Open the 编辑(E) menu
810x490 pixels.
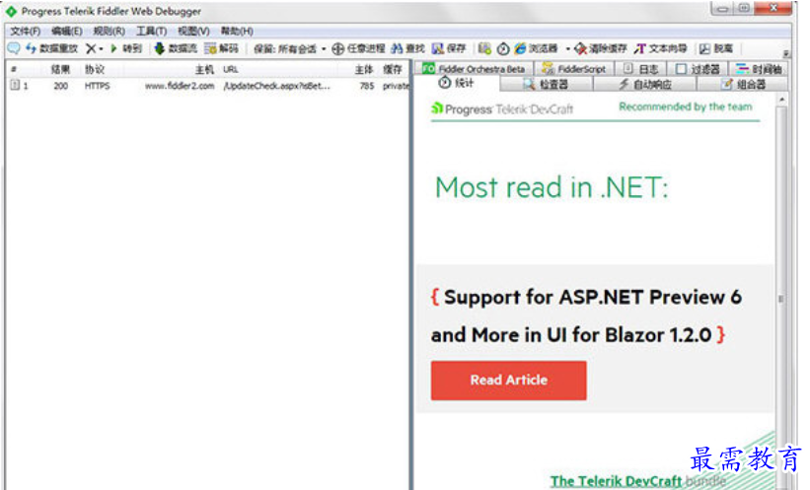[x=67, y=31]
